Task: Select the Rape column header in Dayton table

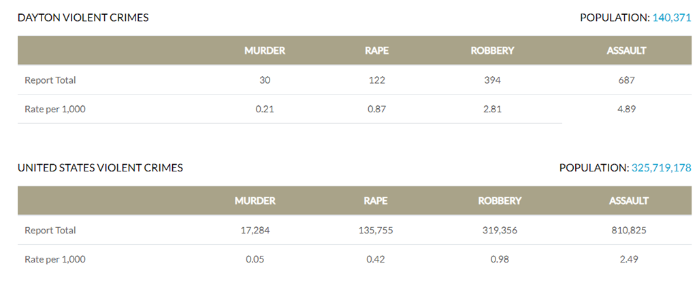Action: [375, 50]
